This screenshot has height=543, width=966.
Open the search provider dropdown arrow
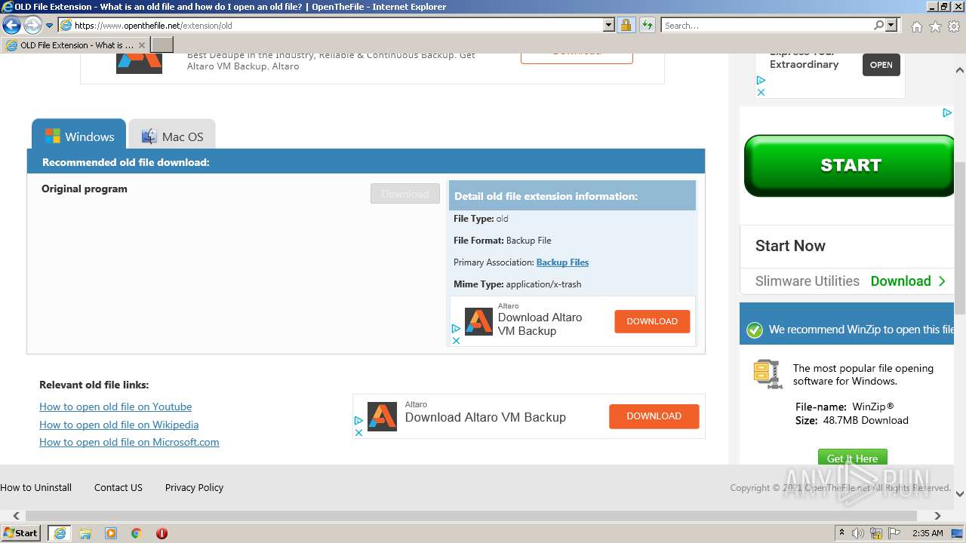pyautogui.click(x=892, y=25)
